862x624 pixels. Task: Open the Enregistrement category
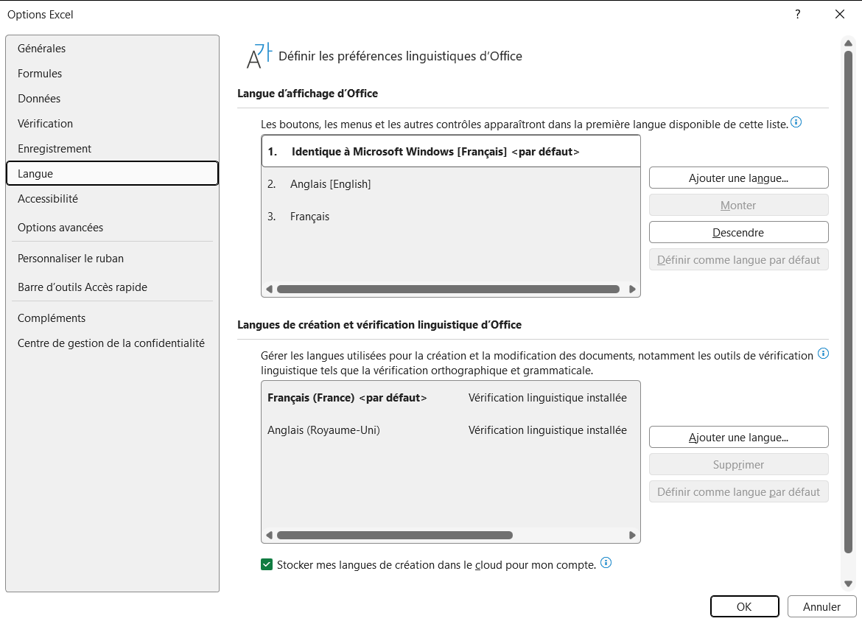pyautogui.click(x=112, y=148)
